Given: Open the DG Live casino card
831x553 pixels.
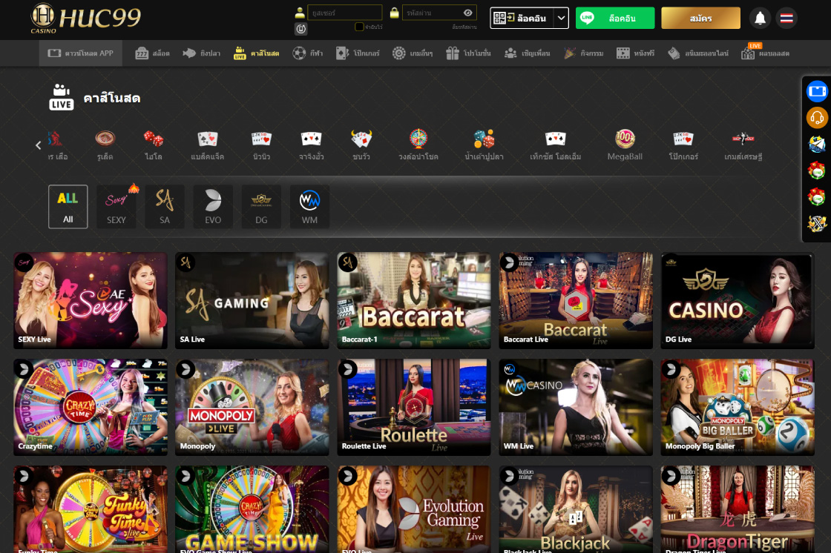Looking at the screenshot, I should pyautogui.click(x=738, y=300).
